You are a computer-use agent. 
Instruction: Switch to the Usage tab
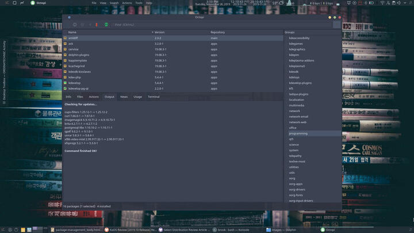pos(137,97)
